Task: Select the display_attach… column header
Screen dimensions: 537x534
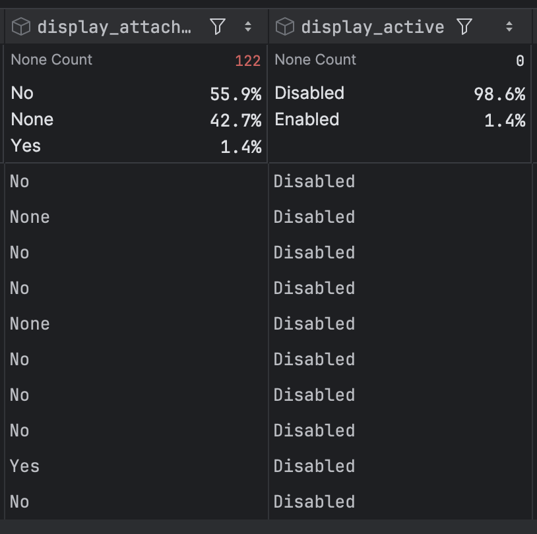Action: coord(114,27)
